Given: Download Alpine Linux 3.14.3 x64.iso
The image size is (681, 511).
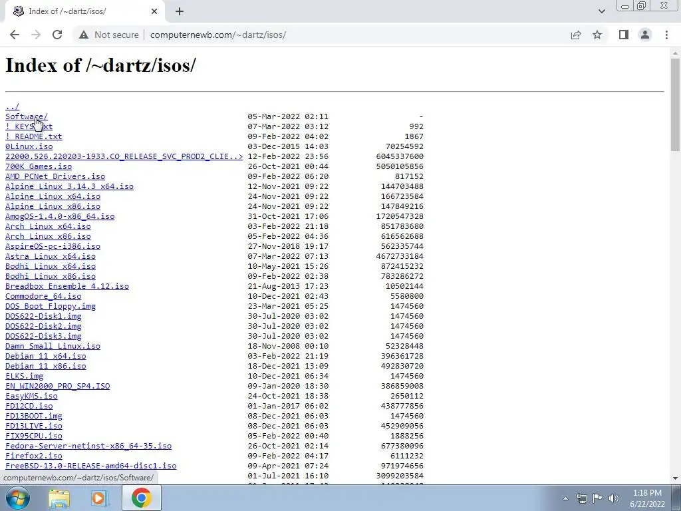Looking at the screenshot, I should (69, 186).
